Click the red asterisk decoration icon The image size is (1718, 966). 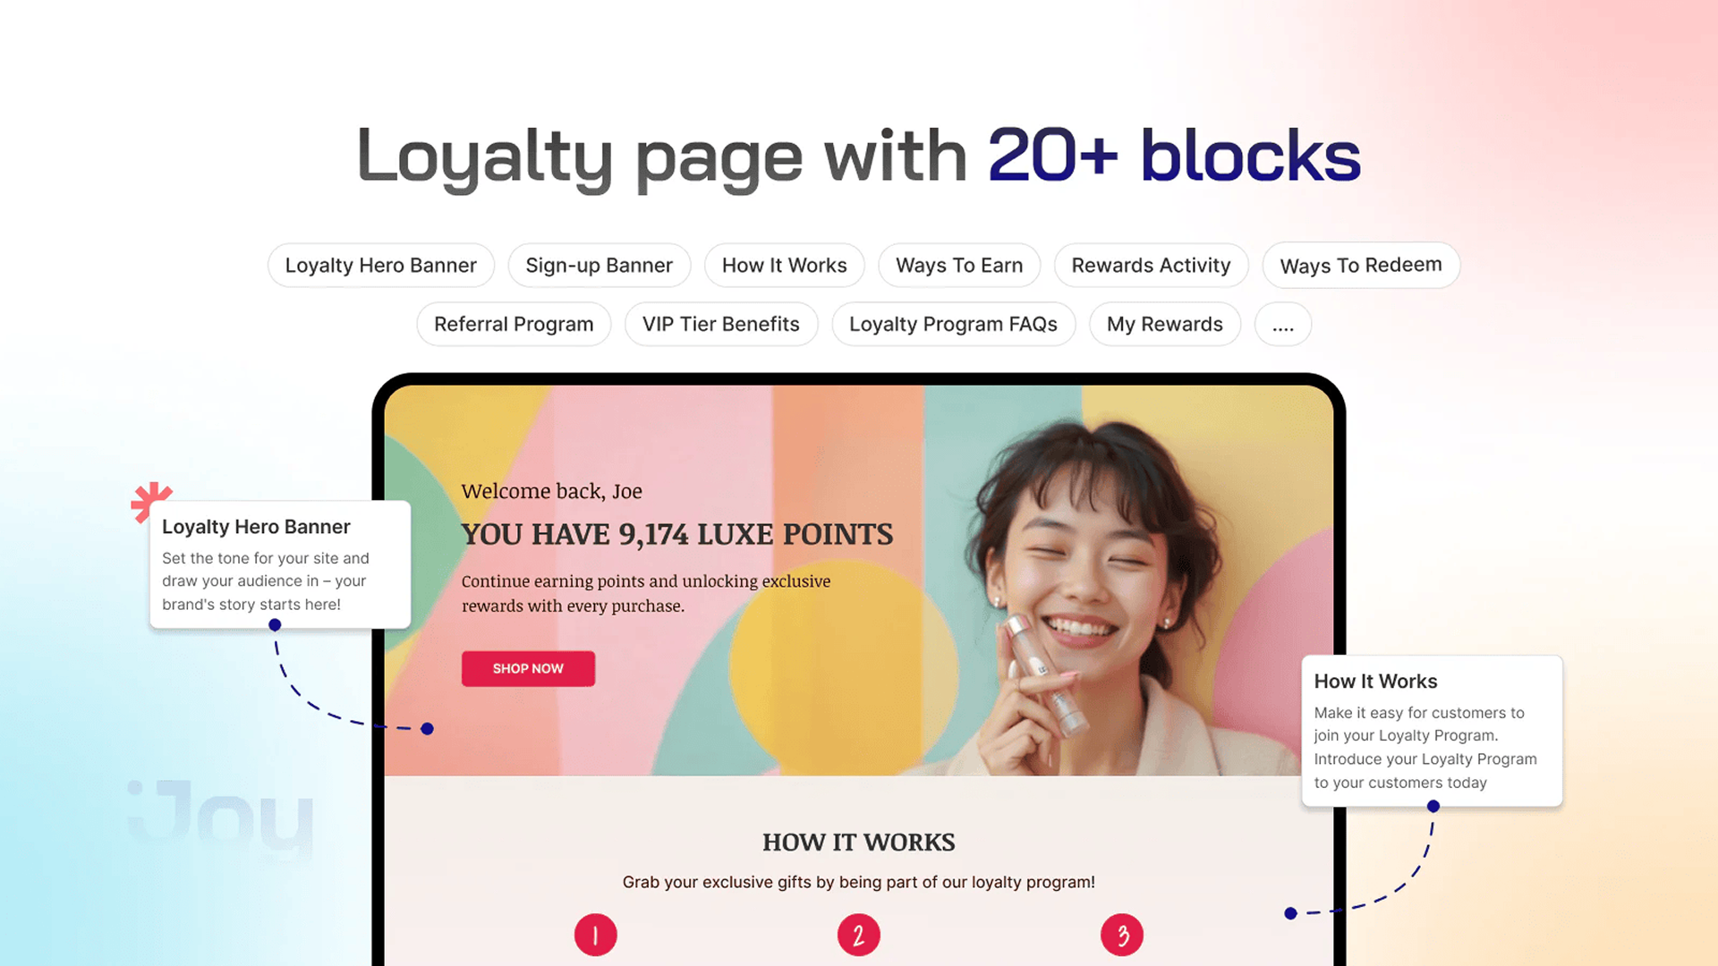149,501
